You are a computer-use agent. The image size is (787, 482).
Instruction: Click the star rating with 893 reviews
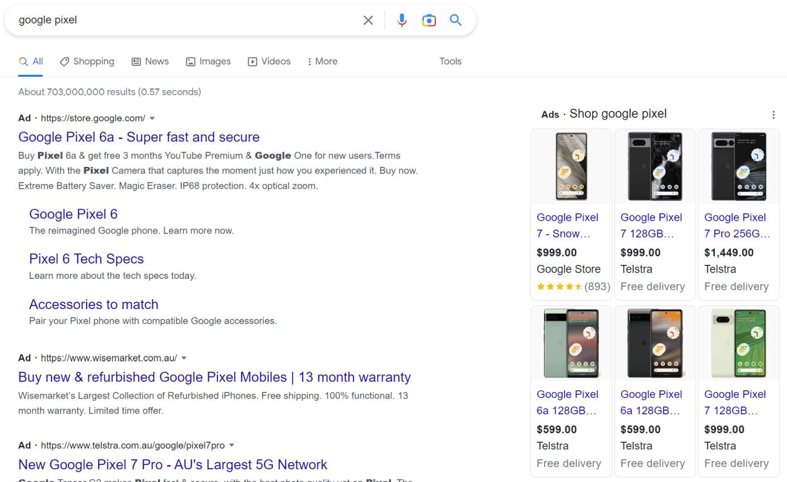pos(573,287)
